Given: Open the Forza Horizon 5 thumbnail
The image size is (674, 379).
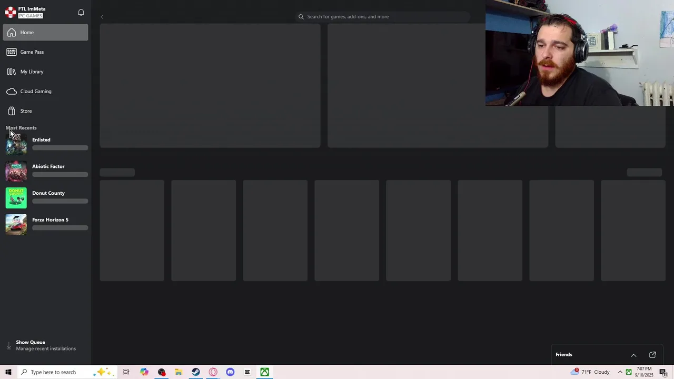Looking at the screenshot, I should pyautogui.click(x=16, y=224).
